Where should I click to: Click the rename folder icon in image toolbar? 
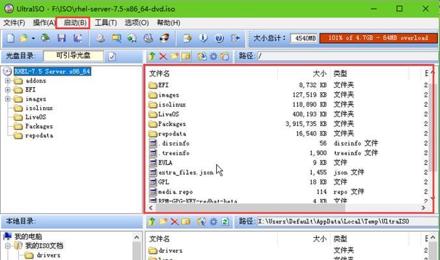pos(186,57)
